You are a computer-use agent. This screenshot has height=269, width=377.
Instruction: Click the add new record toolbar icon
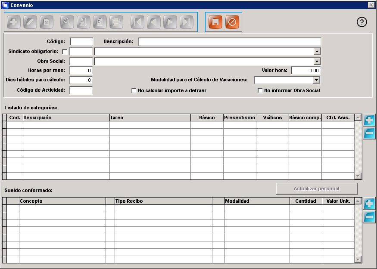[x=14, y=22]
